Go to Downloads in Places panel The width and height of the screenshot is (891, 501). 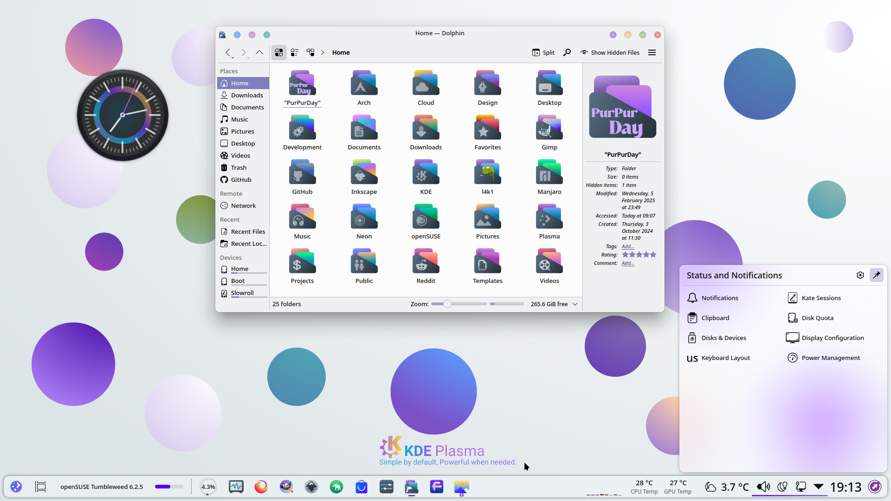[x=243, y=95]
